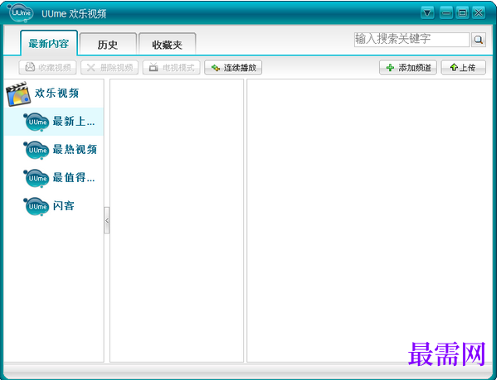Click the UUme logo in title bar
This screenshot has height=380, width=501.
point(21,13)
